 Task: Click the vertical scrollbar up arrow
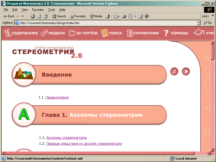[x=212, y=43]
